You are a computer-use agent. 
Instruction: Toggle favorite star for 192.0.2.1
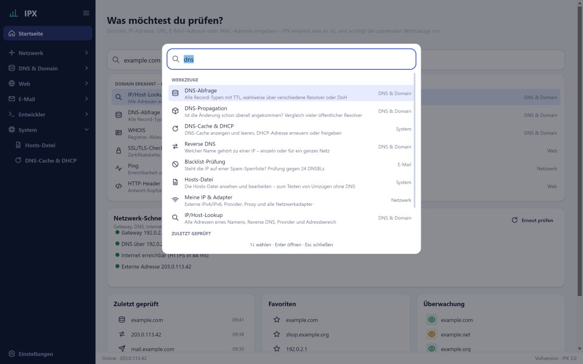(x=276, y=349)
